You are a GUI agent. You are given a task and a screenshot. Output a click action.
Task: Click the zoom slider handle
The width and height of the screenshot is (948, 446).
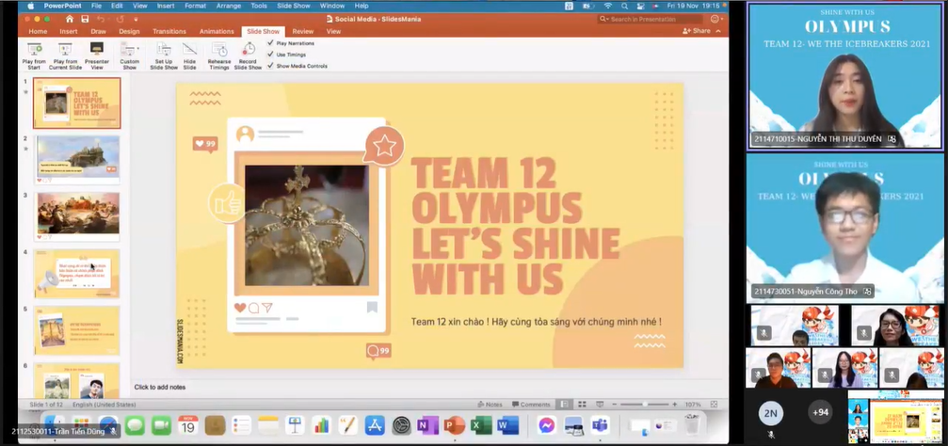point(645,405)
